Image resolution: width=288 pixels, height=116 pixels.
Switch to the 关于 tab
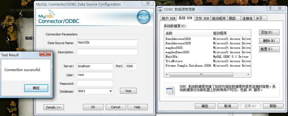(x=261, y=18)
